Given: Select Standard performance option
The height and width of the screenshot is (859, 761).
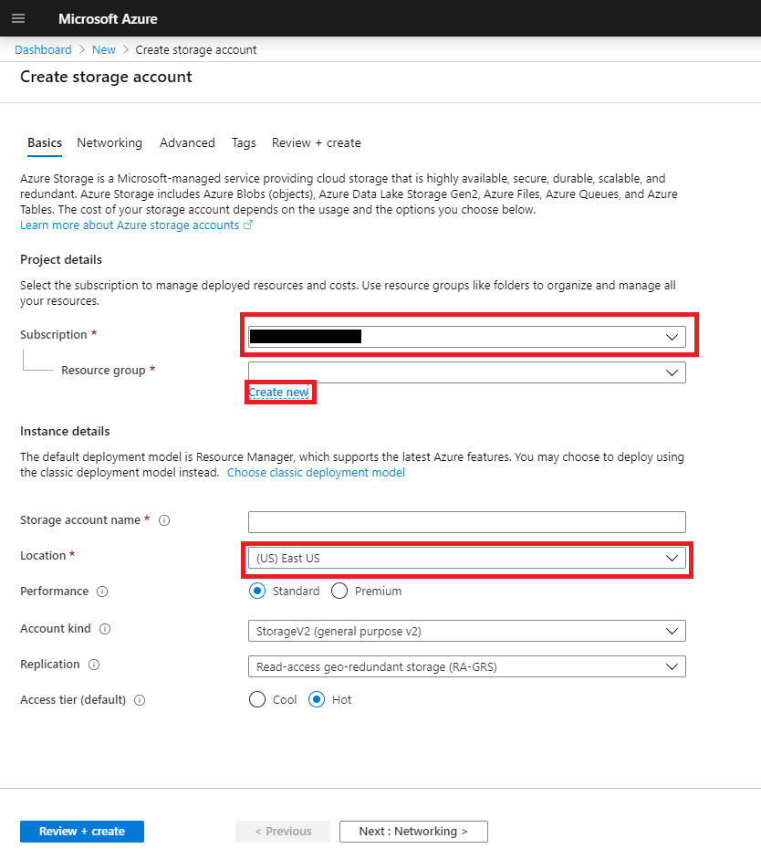Looking at the screenshot, I should (x=257, y=592).
